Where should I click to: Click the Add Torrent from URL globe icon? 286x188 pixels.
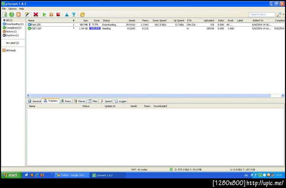pos(11,14)
